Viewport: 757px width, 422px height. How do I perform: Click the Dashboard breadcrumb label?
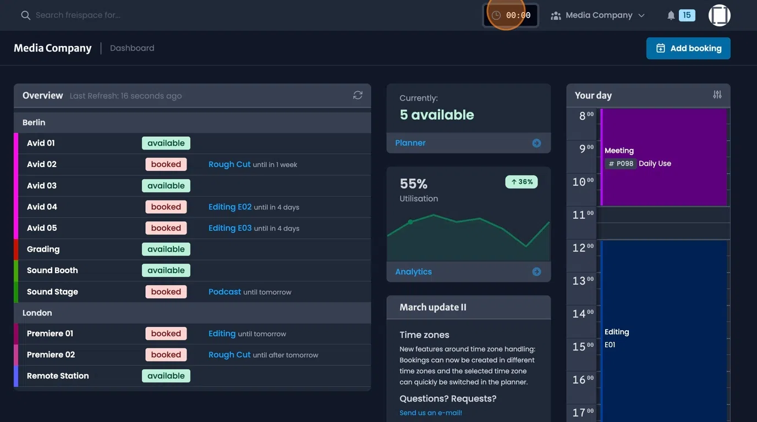[x=132, y=48]
